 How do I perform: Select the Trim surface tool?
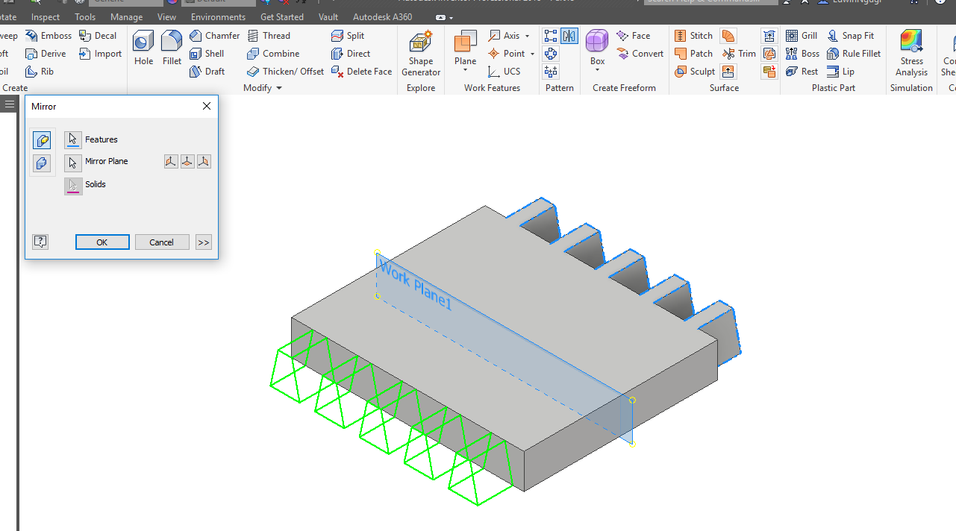pyautogui.click(x=739, y=54)
